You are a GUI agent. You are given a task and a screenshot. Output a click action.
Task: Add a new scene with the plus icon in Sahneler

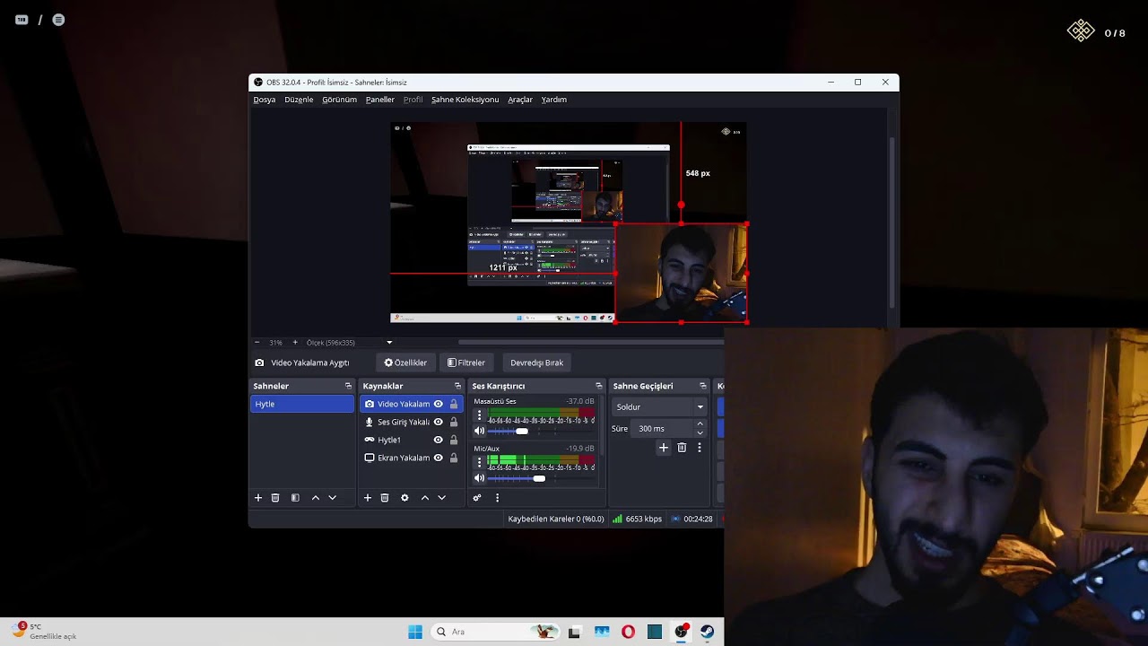tap(258, 498)
